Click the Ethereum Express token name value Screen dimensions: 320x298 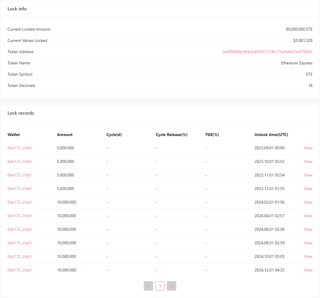pos(297,63)
